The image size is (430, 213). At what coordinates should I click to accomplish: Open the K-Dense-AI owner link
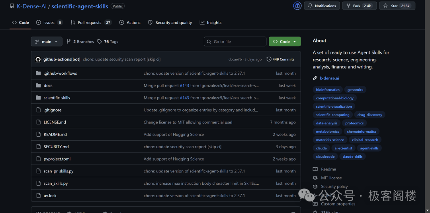(31, 6)
